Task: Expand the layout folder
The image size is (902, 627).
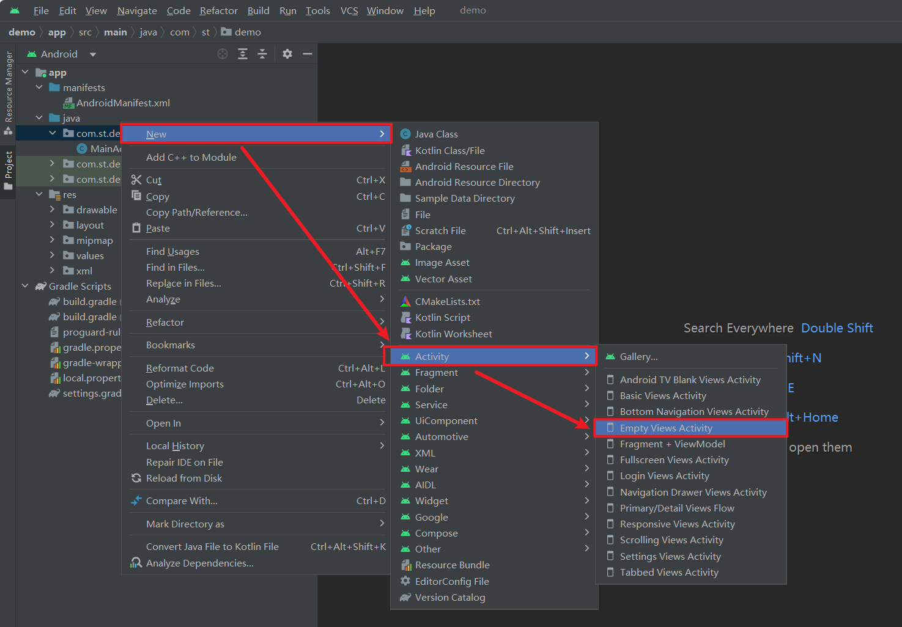Action: click(x=52, y=225)
